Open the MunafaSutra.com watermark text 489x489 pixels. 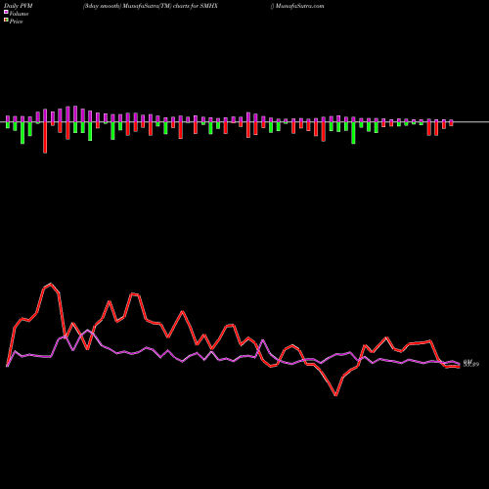click(299, 6)
